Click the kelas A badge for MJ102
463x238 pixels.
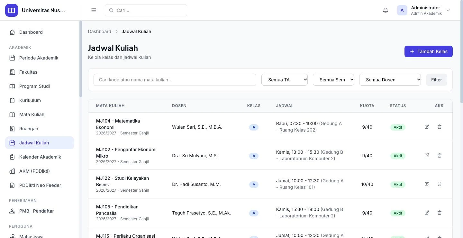pos(254,156)
